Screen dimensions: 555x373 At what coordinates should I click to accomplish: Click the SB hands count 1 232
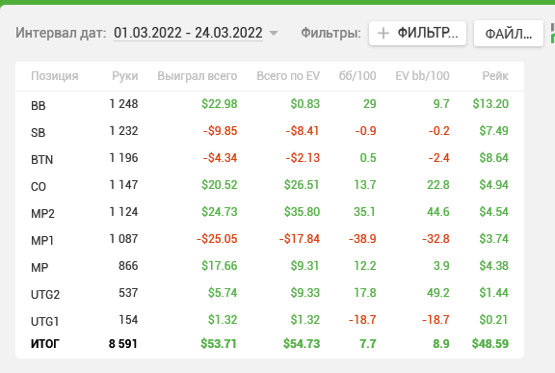123,130
